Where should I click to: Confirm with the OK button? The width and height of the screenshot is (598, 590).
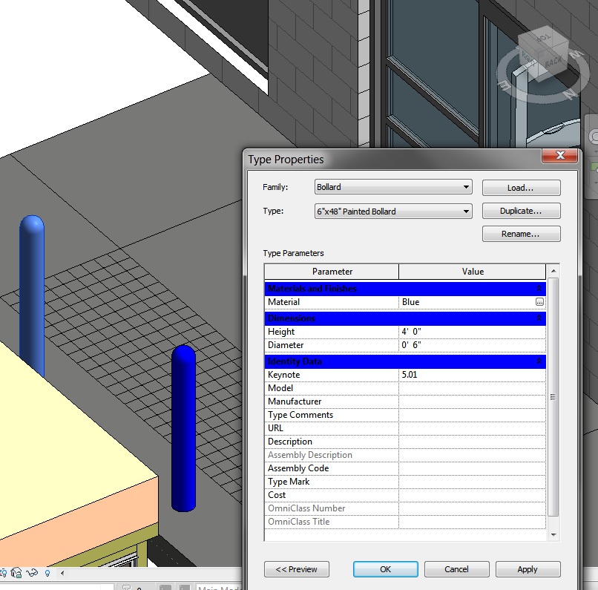click(x=386, y=569)
